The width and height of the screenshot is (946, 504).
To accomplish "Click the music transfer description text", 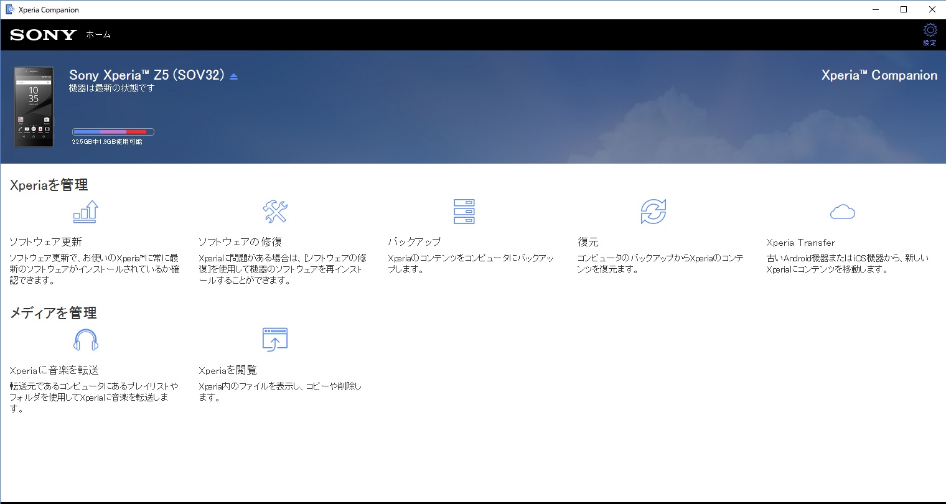I will 94,398.
